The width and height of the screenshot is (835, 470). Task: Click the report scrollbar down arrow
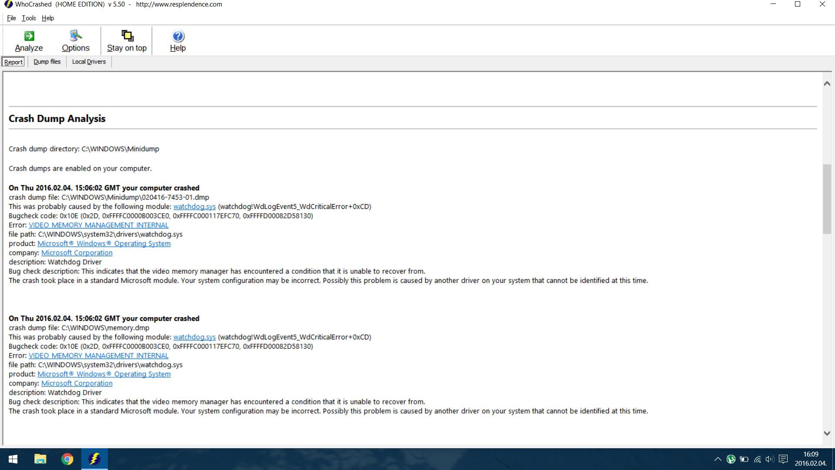tap(827, 433)
